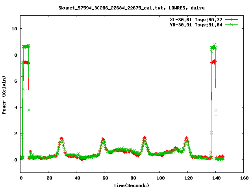Click x-axis tick label 100
252x189 pixels.
[x=161, y=178]
